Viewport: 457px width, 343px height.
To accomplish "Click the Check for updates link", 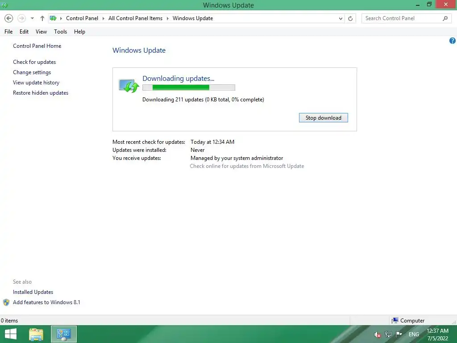I will (34, 62).
